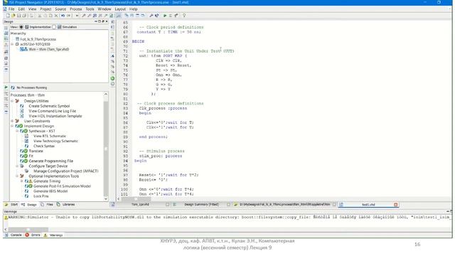The width and height of the screenshot is (455, 256).
Task: Select Generate Post-Fit Simulation Model
Action: (x=62, y=186)
